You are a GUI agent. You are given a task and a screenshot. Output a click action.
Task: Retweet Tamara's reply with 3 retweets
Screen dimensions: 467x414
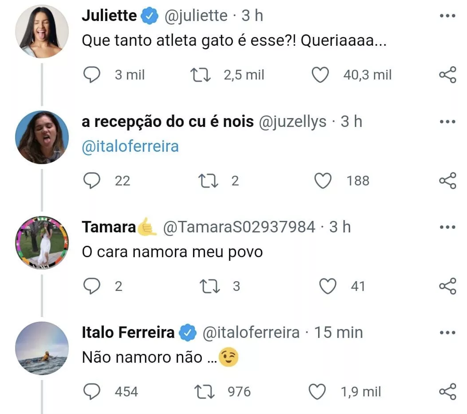pyautogui.click(x=210, y=286)
